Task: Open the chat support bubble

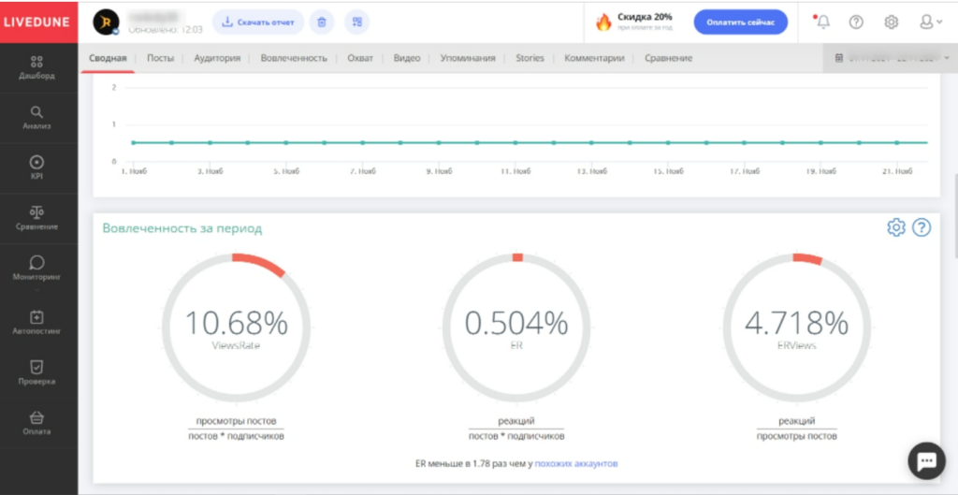Action: click(x=926, y=460)
